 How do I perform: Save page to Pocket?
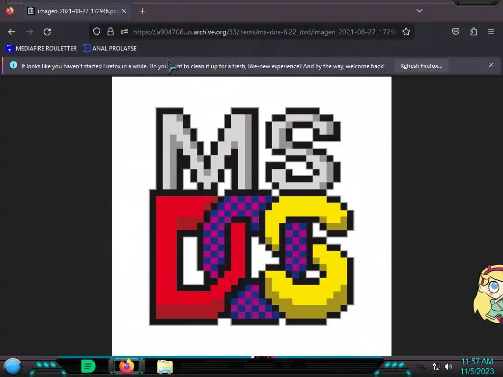click(456, 31)
